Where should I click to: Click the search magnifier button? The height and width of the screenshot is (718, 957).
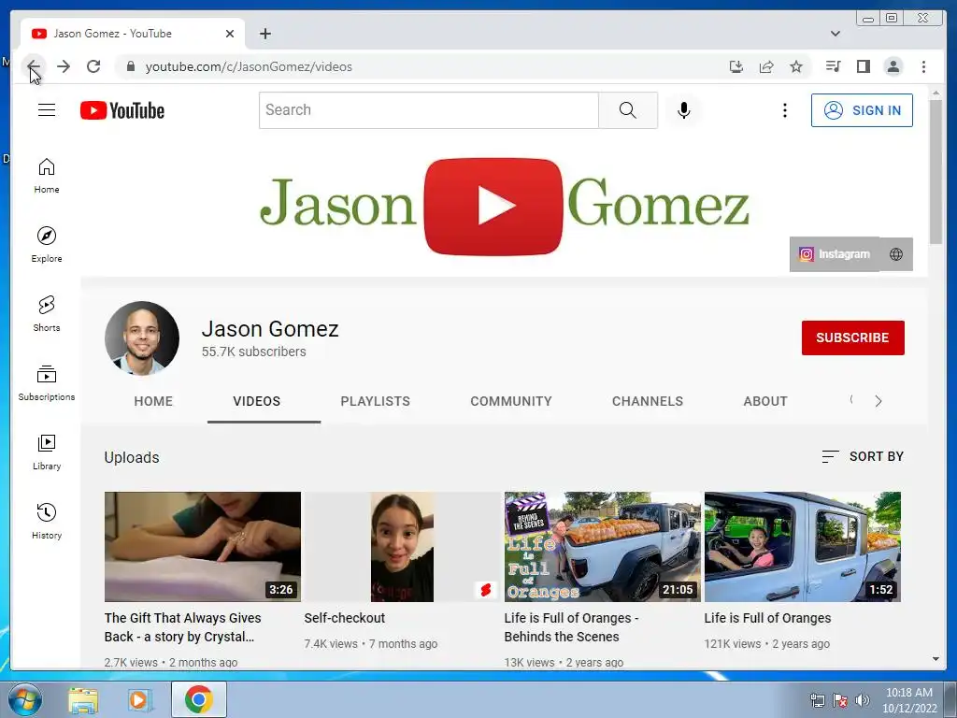tap(627, 110)
